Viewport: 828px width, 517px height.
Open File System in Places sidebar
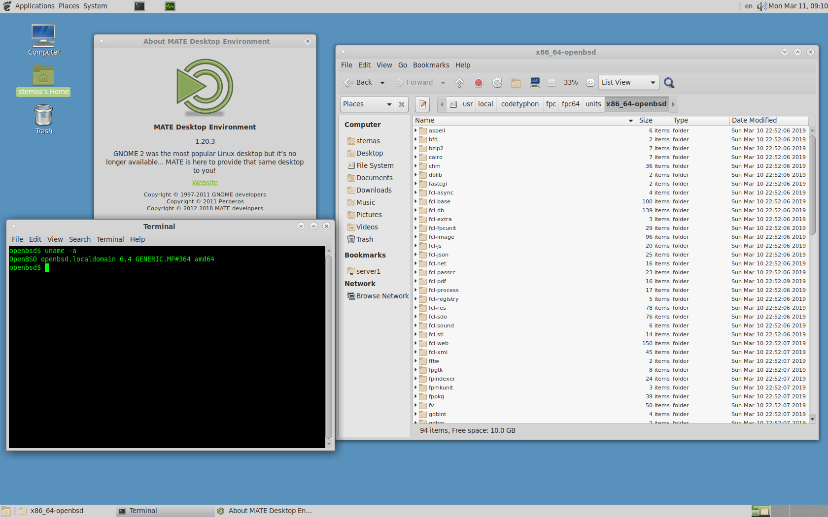pyautogui.click(x=370, y=165)
